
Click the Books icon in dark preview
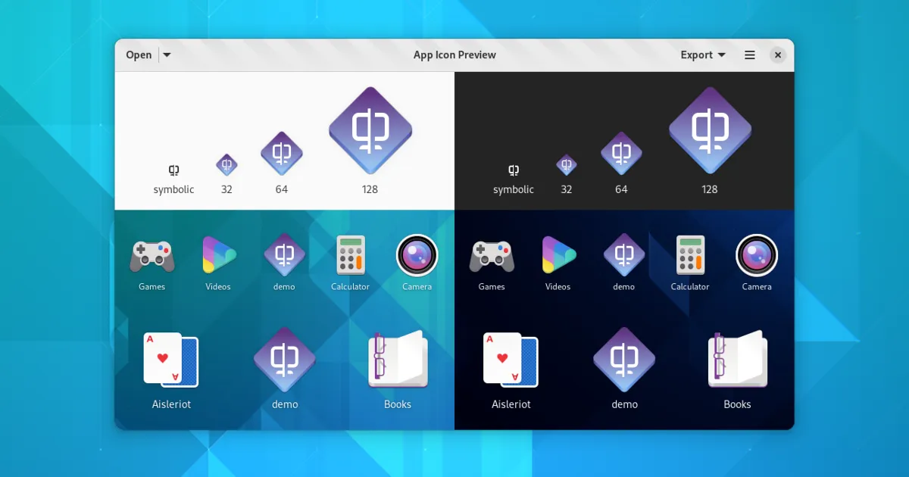pyautogui.click(x=737, y=358)
